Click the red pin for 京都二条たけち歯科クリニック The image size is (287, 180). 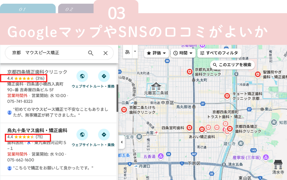tap(125, 109)
